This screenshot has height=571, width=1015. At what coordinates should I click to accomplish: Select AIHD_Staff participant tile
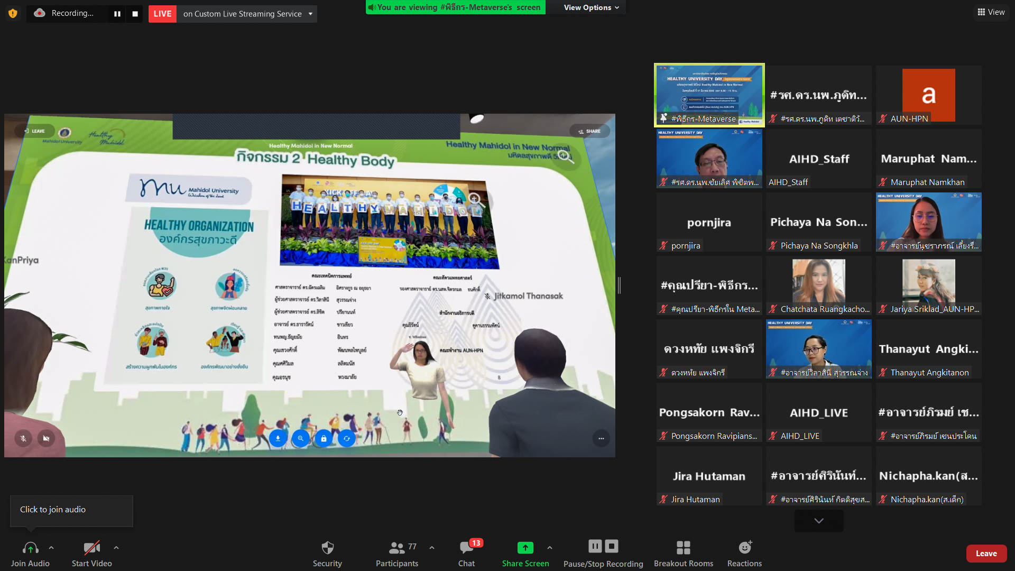(x=819, y=159)
